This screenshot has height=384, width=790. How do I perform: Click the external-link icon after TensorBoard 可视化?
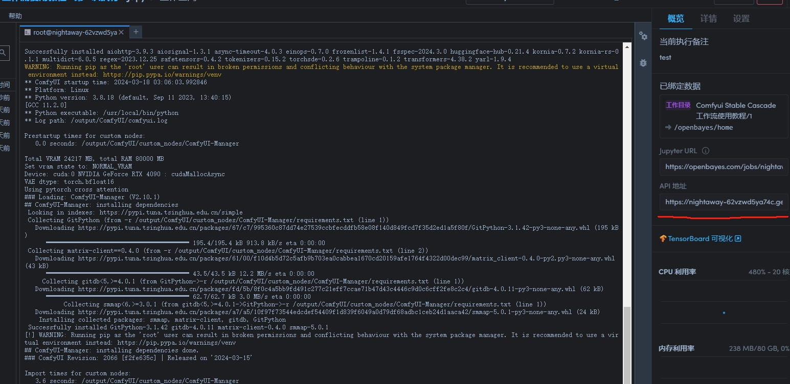tap(738, 238)
